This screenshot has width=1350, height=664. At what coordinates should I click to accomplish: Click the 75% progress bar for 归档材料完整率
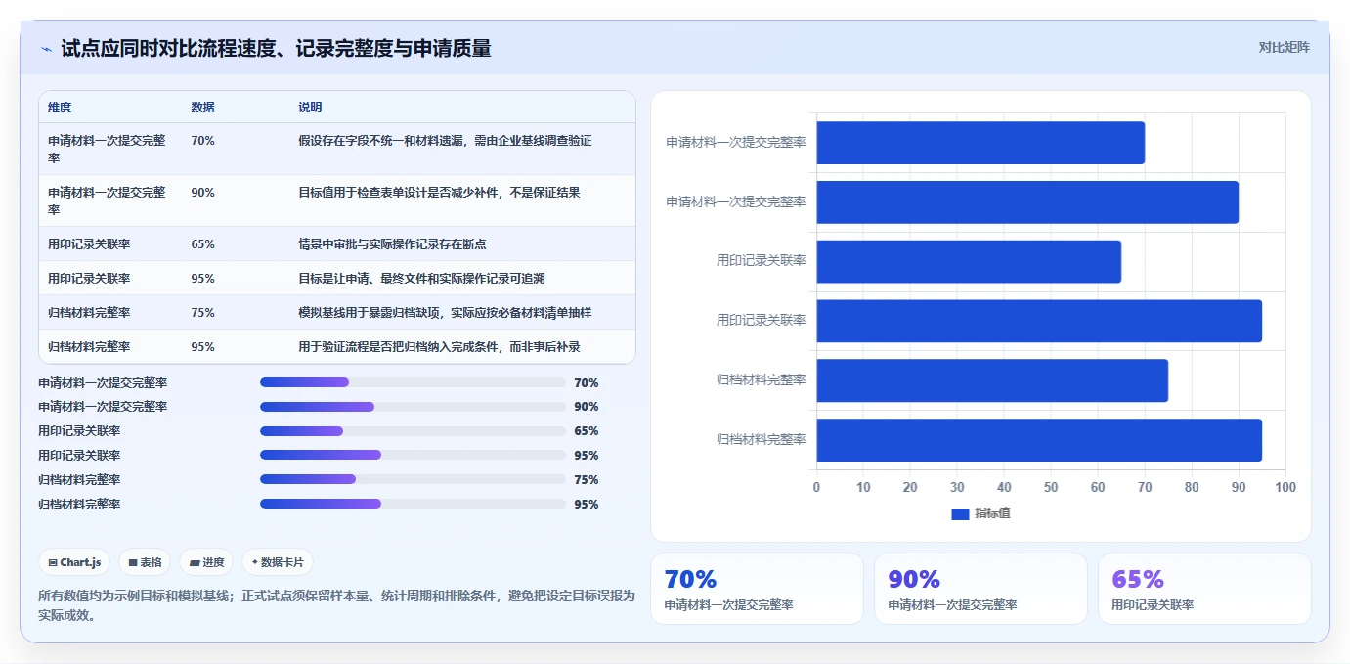(x=413, y=480)
